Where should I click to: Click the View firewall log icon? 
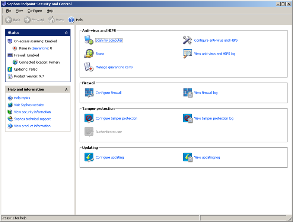point(187,93)
